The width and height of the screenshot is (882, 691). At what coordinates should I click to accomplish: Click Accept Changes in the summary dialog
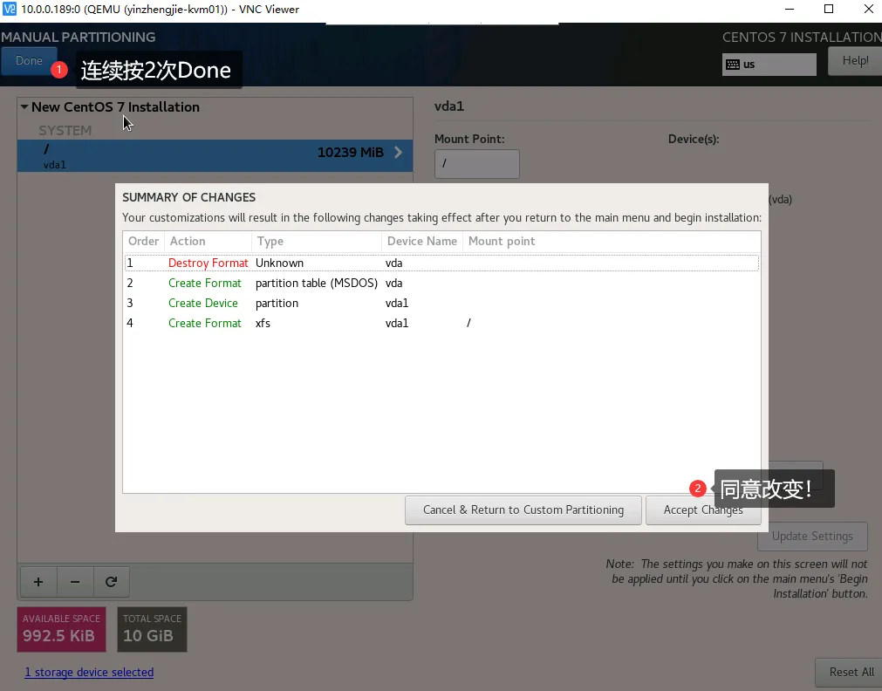coord(703,510)
